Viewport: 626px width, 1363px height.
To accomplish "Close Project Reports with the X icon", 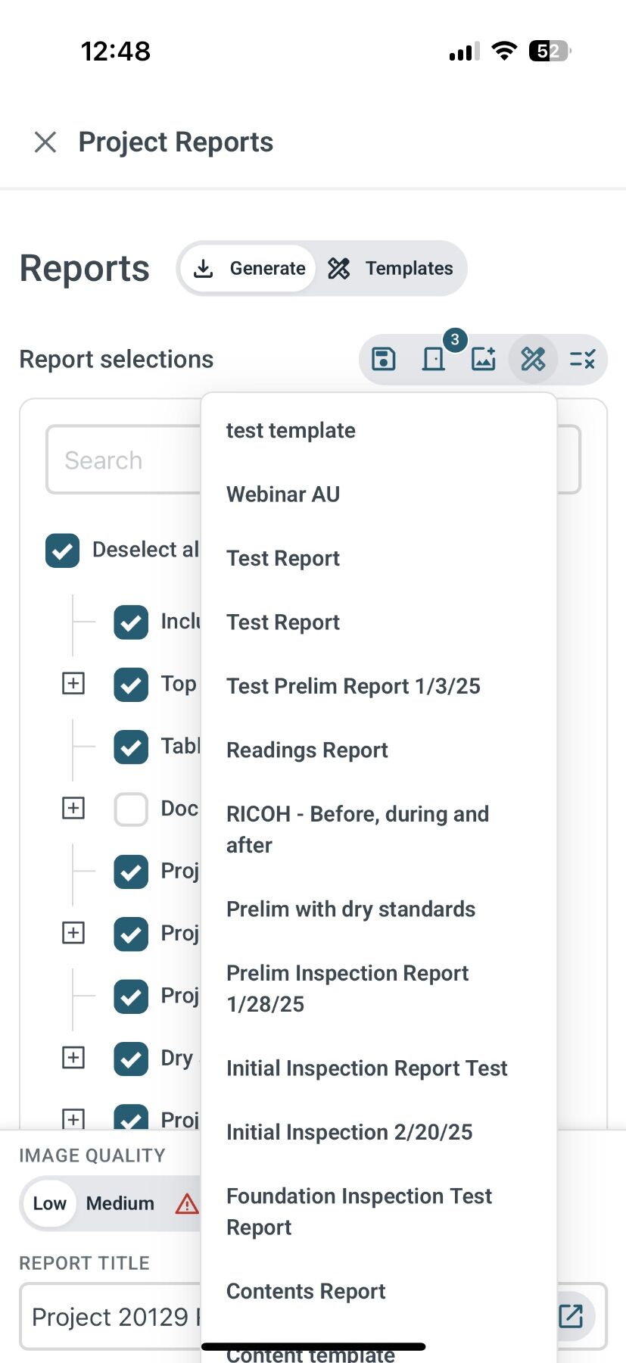I will tap(45, 142).
